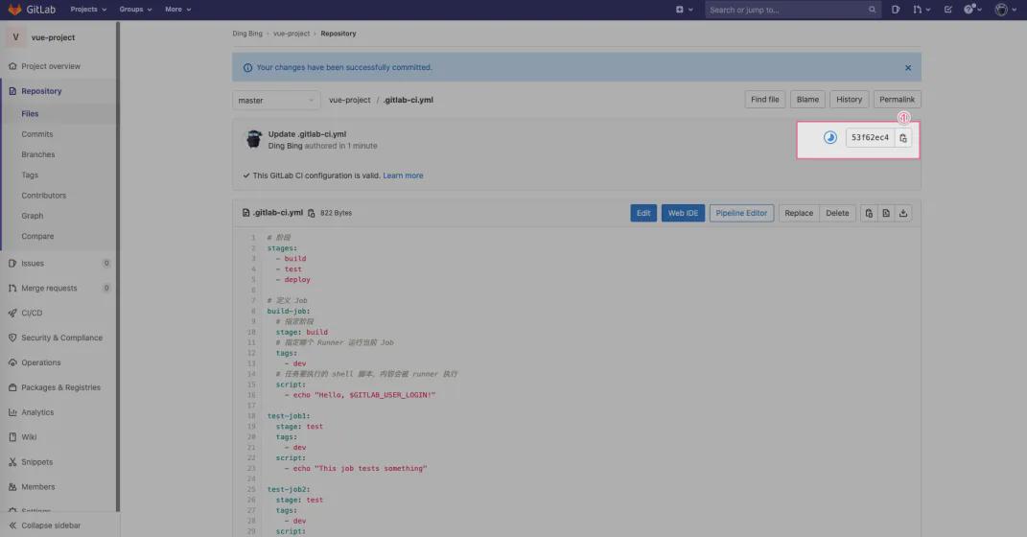The image size is (1027, 537).
Task: Follow the Learn more link
Action: 403,175
